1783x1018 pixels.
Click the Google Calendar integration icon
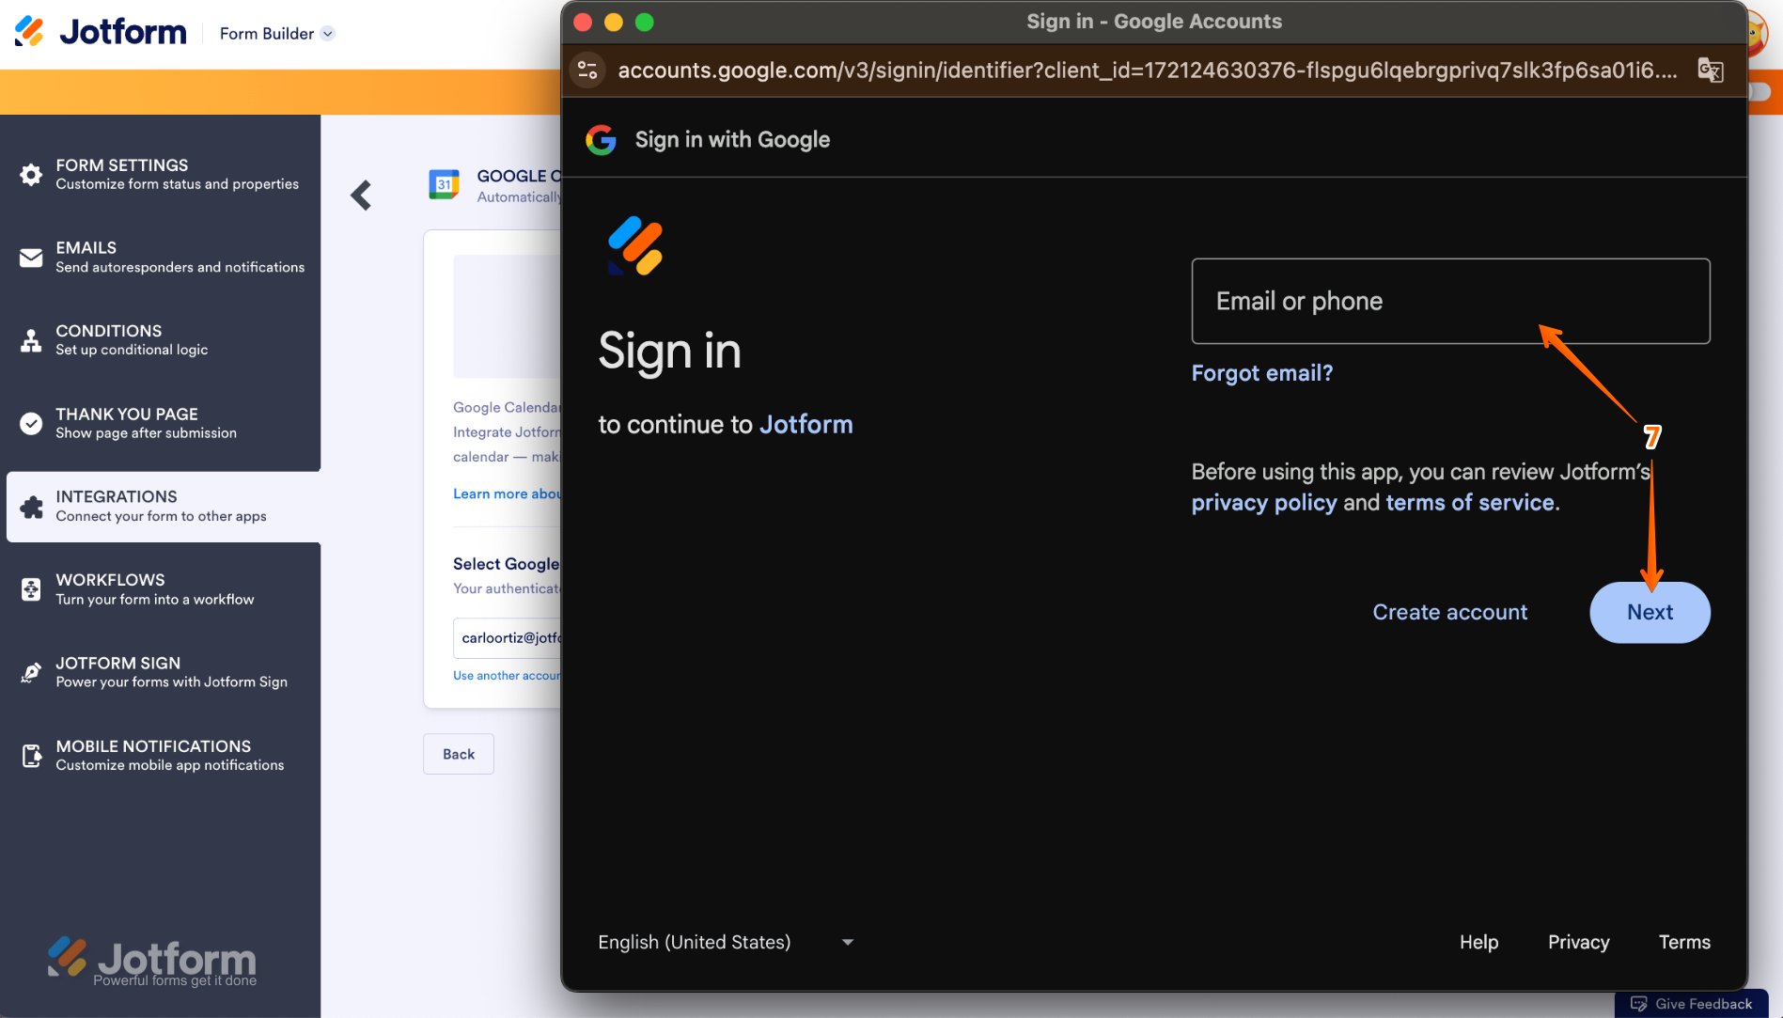coord(446,185)
